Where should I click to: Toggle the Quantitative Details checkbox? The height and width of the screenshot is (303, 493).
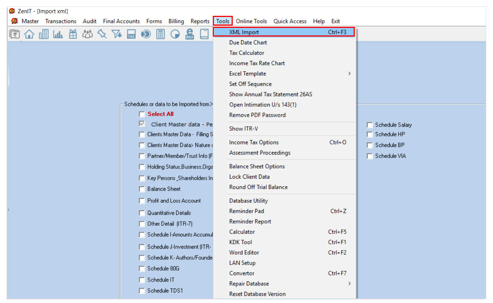pos(142,213)
